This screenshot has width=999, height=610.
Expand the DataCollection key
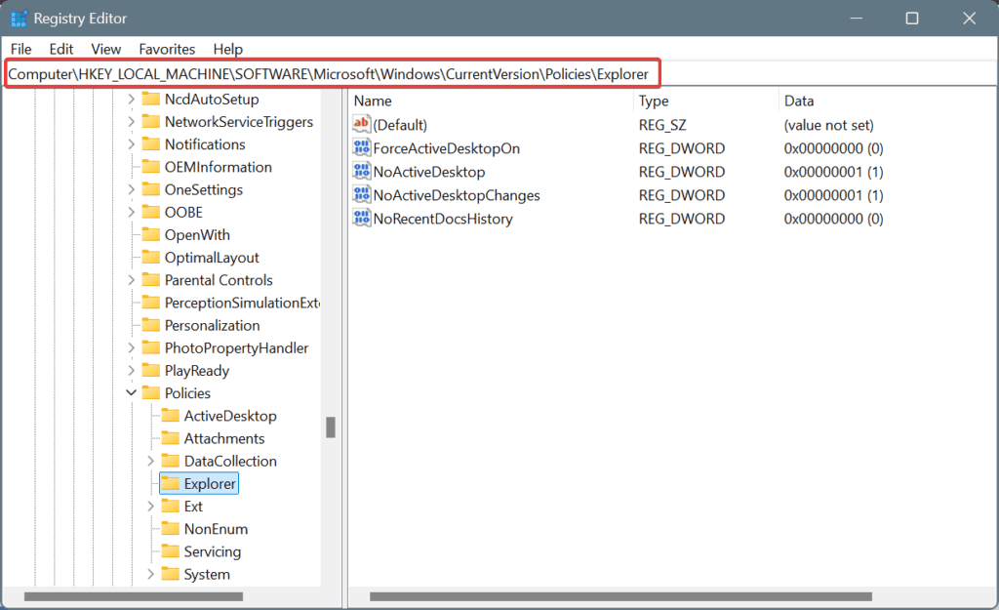tap(151, 461)
